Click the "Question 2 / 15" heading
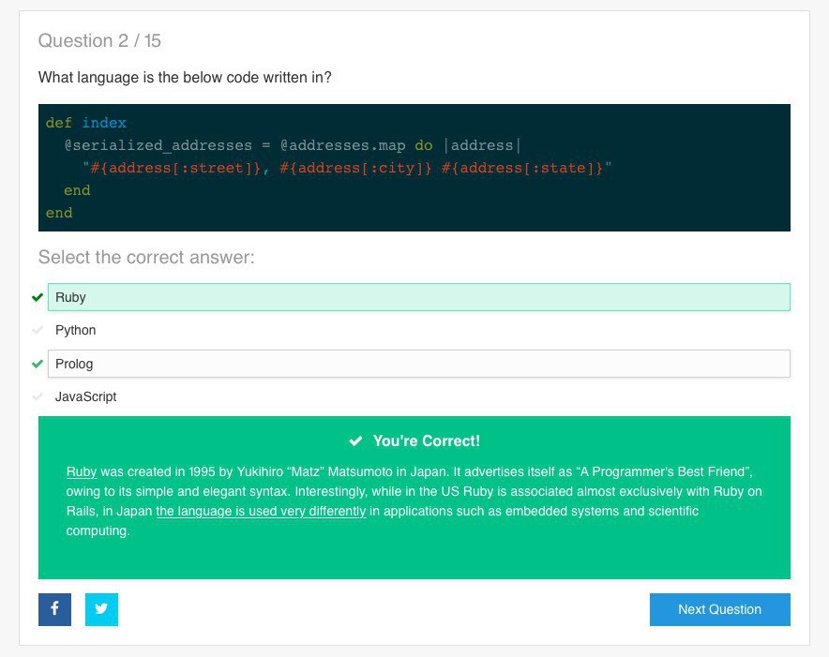829x657 pixels. click(x=99, y=40)
